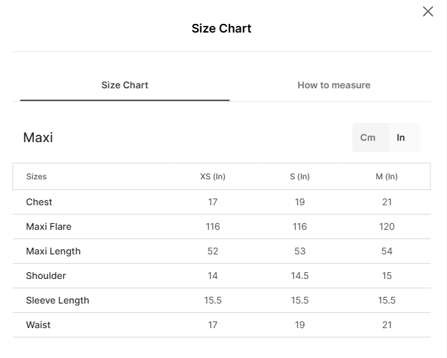
Task: Click the Size Chart dialog title
Action: click(x=222, y=29)
